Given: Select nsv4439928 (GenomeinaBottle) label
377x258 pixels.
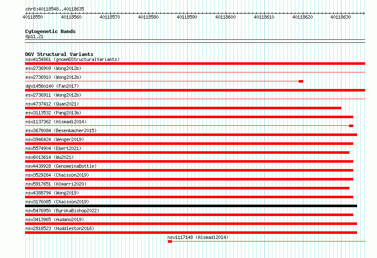Looking at the screenshot, I should tap(61, 166).
